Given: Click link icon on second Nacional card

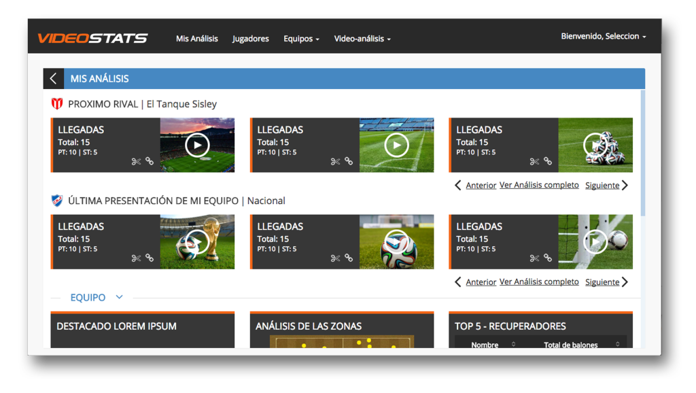Looking at the screenshot, I should 349,258.
